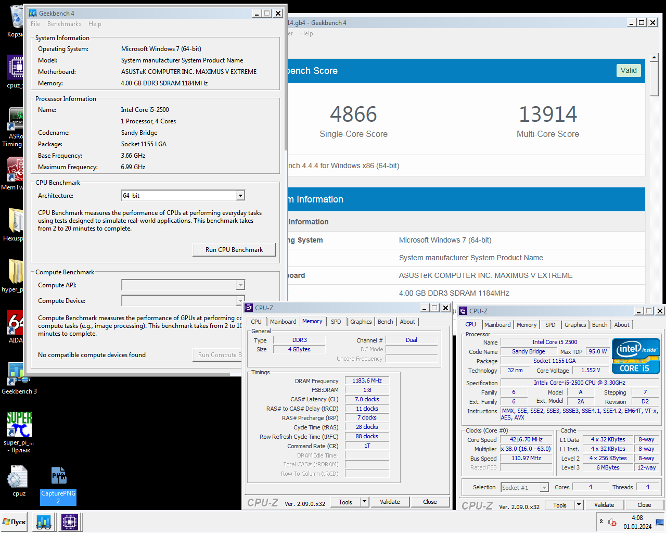
Task: Click Close button in the CPU CPU-Z window
Action: (x=644, y=505)
